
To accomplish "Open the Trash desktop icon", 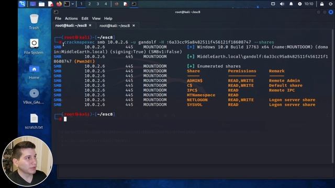I will [x=34, y=21].
